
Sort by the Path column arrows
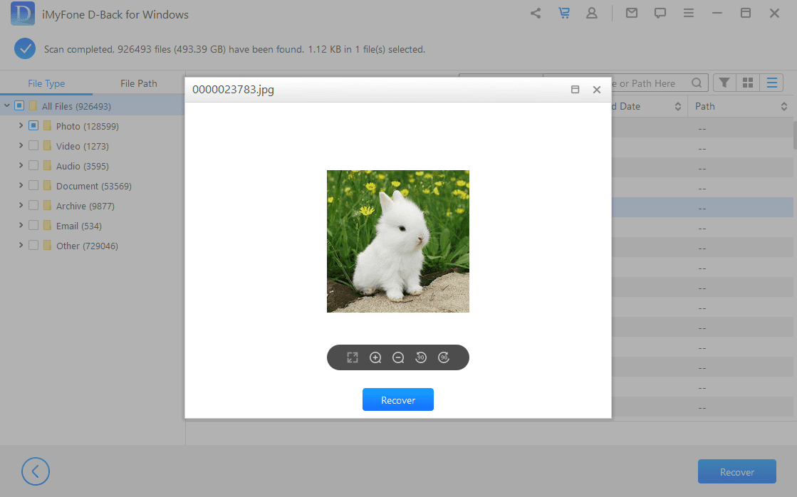click(783, 106)
